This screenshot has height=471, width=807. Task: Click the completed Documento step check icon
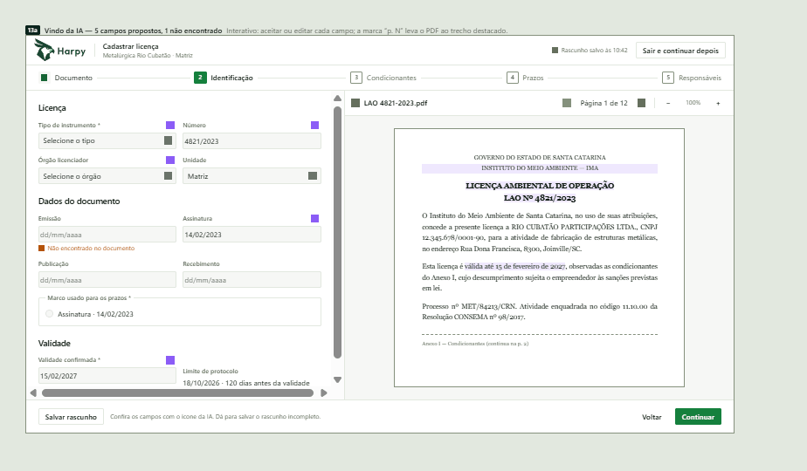[x=45, y=78]
